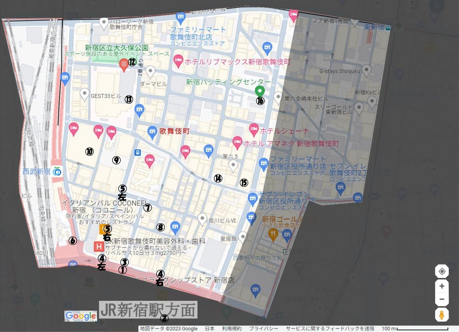459x332 pixels.
Task: Open the 利用規約 terms link
Action: [x=231, y=329]
